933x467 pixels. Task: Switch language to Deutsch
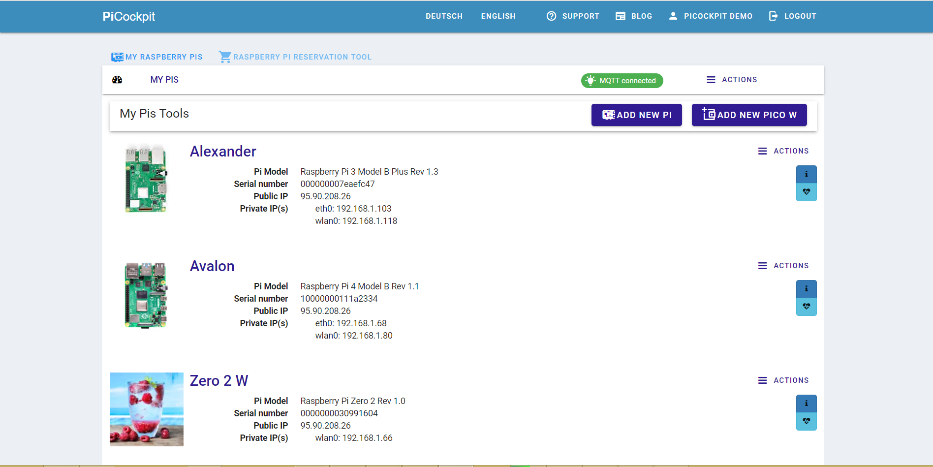[x=444, y=16]
